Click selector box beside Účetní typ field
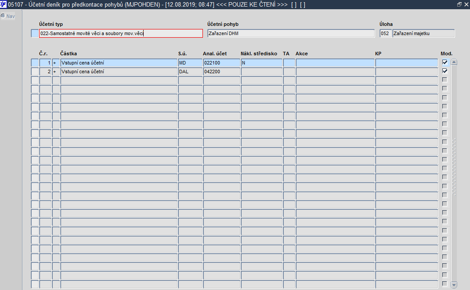The width and height of the screenshot is (470, 290). 35,33
